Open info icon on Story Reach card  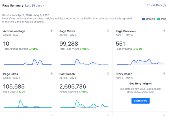(x=164, y=73)
